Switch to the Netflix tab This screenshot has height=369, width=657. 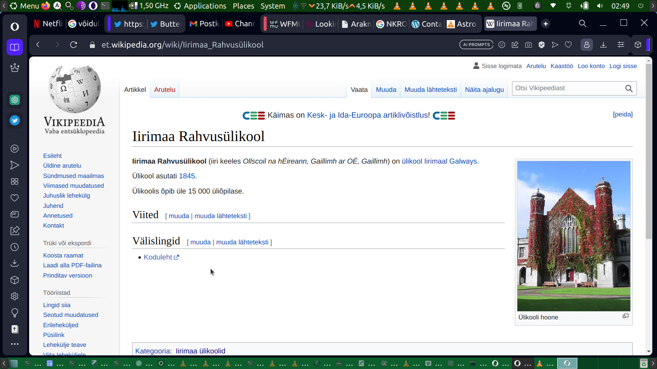click(x=48, y=24)
